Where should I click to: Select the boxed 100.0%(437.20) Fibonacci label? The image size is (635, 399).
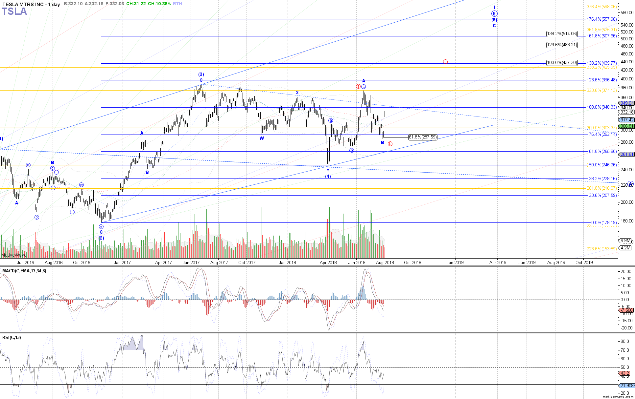[x=562, y=62]
